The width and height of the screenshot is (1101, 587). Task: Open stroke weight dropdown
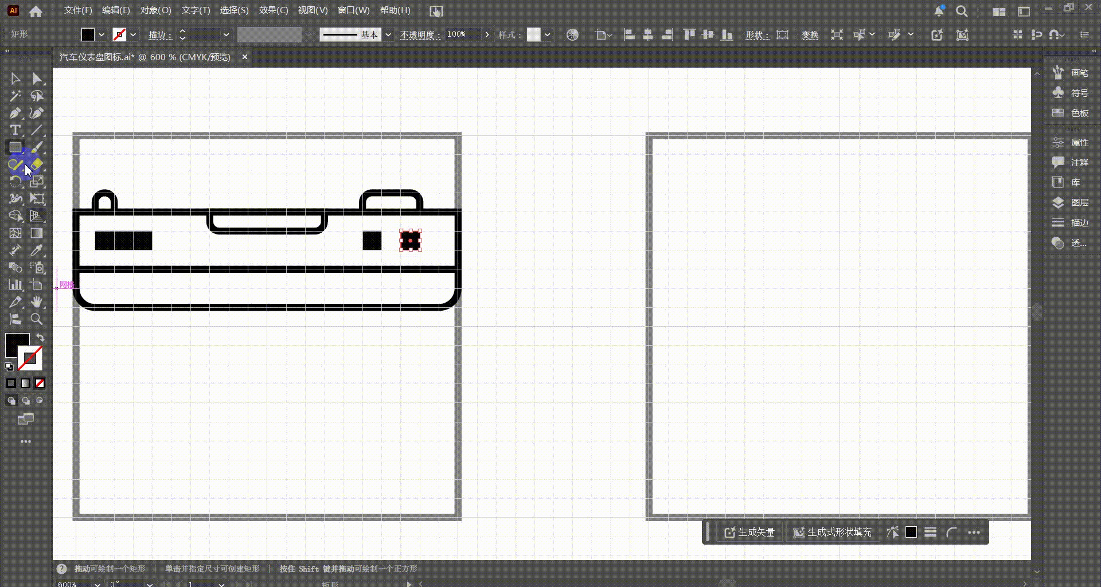point(227,35)
